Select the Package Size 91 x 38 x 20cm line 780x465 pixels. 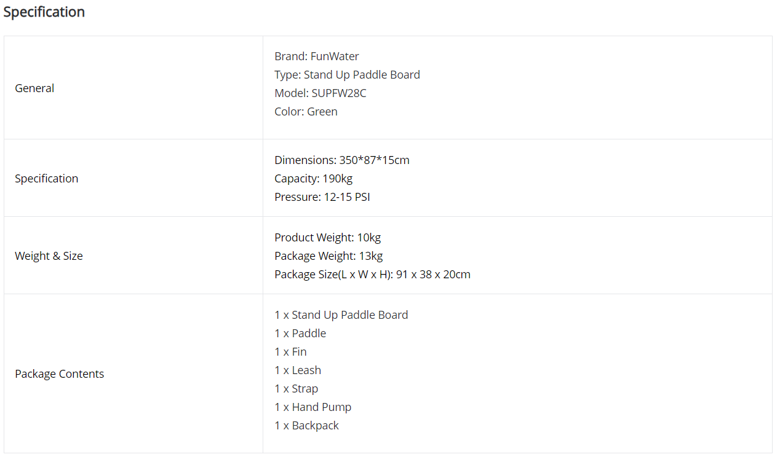point(372,274)
